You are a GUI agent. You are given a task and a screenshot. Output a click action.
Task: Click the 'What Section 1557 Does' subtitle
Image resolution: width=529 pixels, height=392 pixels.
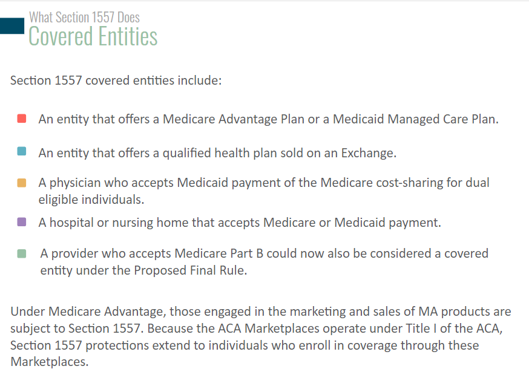tap(84, 17)
